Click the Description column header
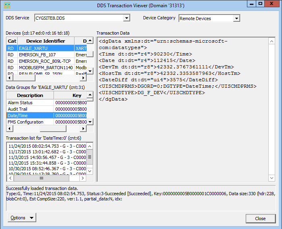Screen dimensions: 282x229 pos(30,95)
